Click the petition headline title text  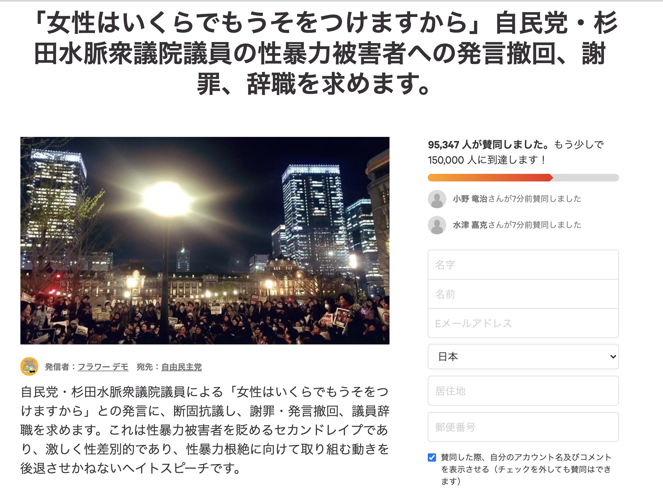tap(326, 53)
